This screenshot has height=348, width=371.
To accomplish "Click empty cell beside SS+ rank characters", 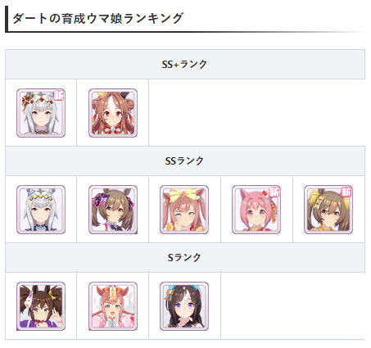I will pos(256,113).
